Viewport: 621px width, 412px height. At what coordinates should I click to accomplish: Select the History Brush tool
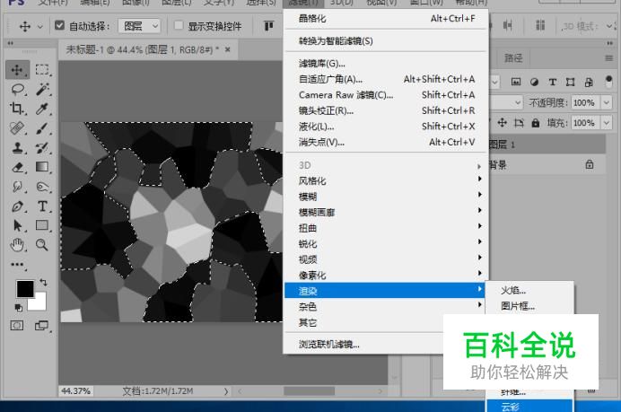pyautogui.click(x=42, y=148)
